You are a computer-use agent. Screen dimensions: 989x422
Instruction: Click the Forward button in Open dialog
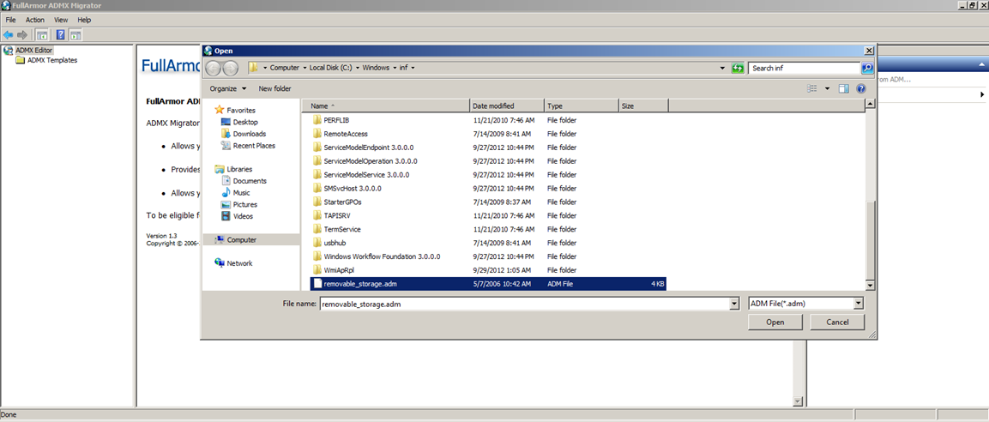pos(231,68)
